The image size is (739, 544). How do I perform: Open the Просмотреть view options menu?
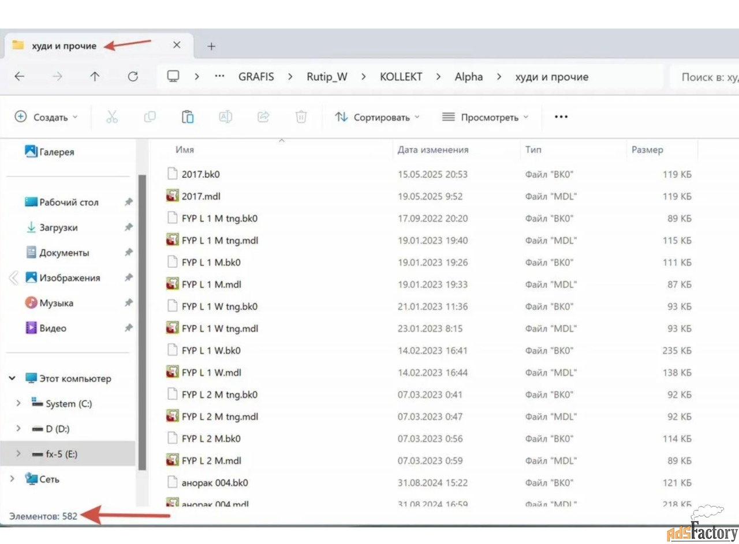pyautogui.click(x=485, y=117)
